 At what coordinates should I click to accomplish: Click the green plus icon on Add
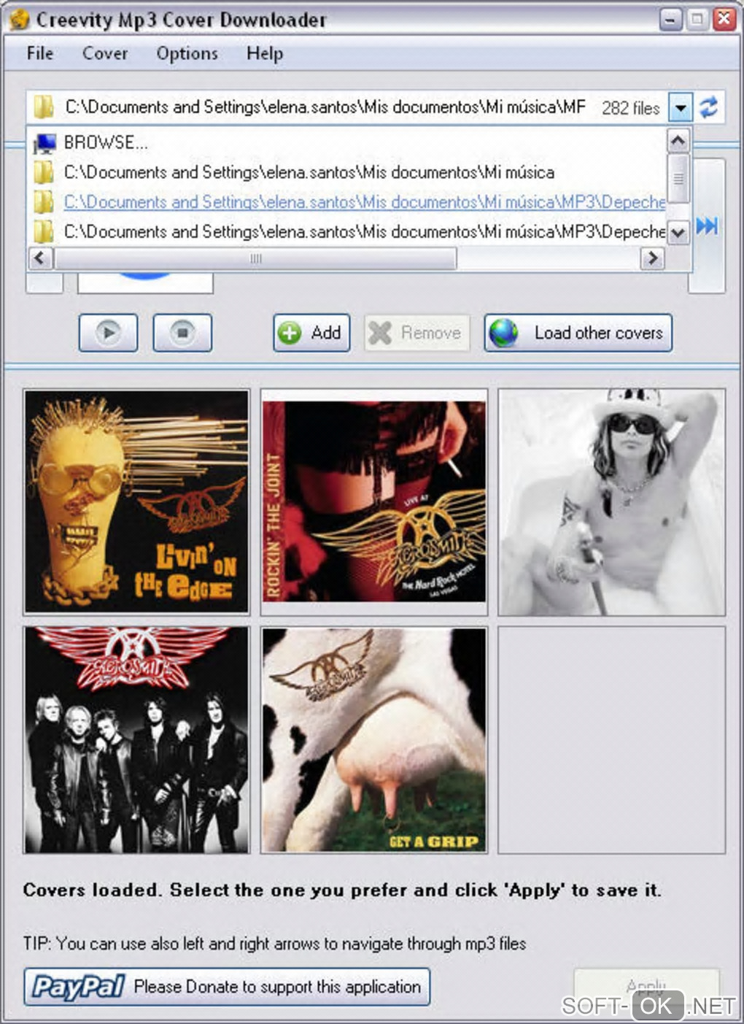click(x=290, y=334)
